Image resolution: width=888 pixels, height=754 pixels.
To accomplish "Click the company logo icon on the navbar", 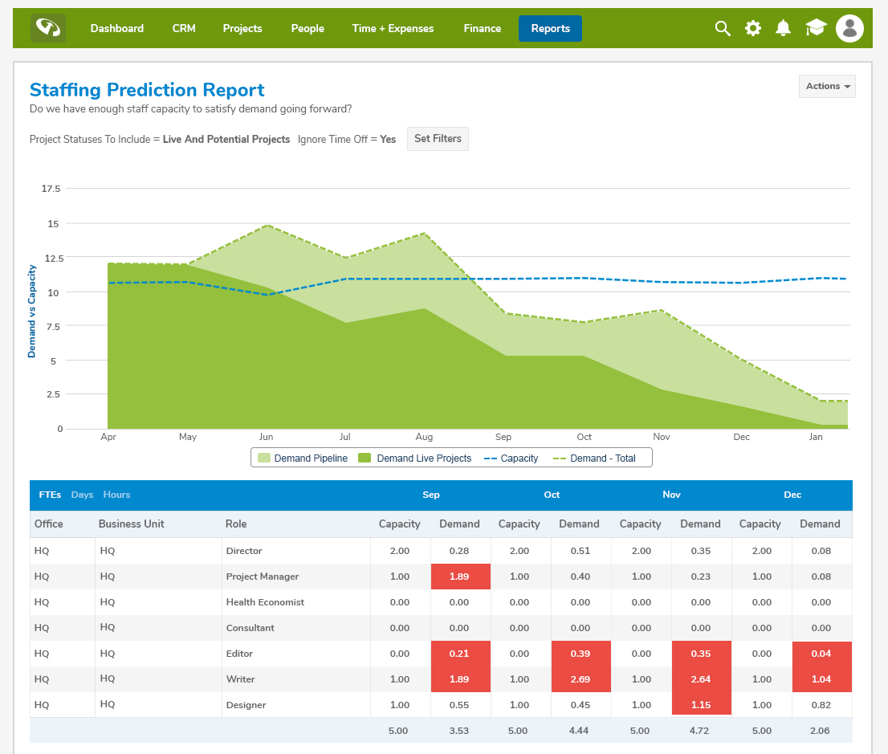I will 47,27.
